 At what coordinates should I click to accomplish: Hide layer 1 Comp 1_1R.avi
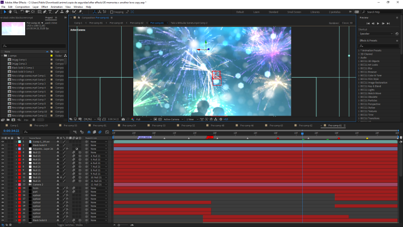point(3,142)
